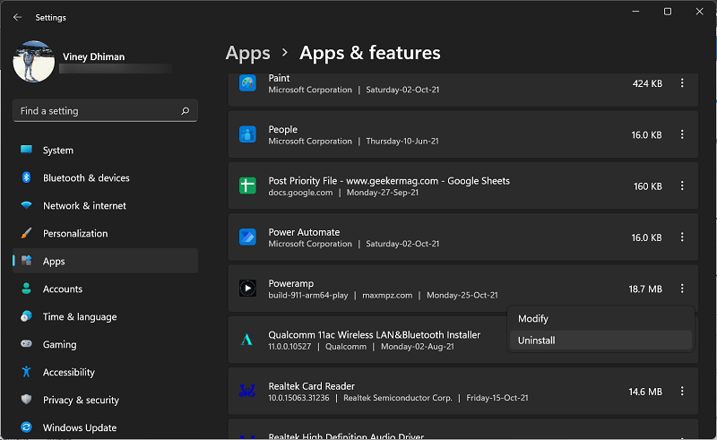Click the three-dot menu for Poweramp
This screenshot has height=440, width=717.
[682, 289]
